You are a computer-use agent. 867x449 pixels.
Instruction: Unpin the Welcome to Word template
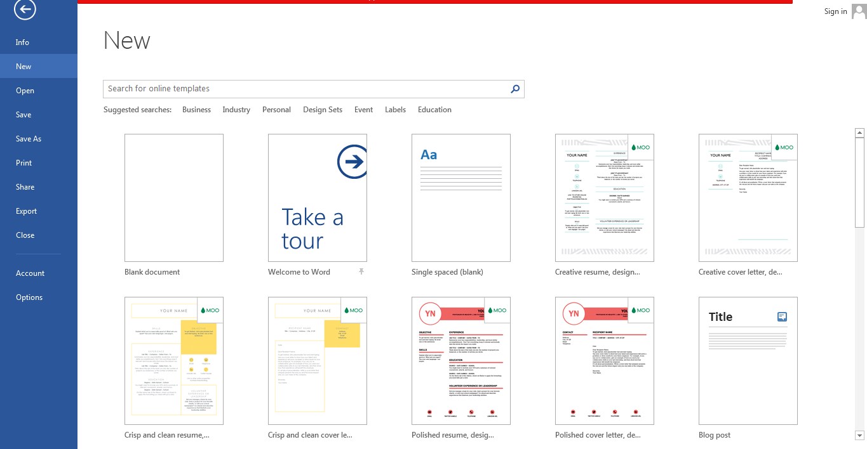(x=361, y=271)
